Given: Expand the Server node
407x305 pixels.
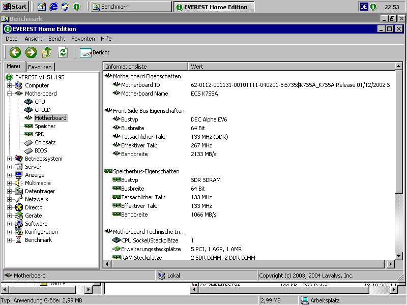Looking at the screenshot, I should click(9, 167).
